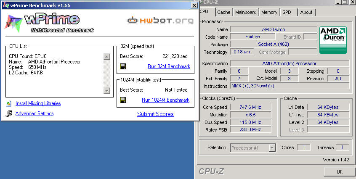This screenshot has width=356, height=179.
Task: Click the Multiplier x 6.5 value
Action: point(250,115)
